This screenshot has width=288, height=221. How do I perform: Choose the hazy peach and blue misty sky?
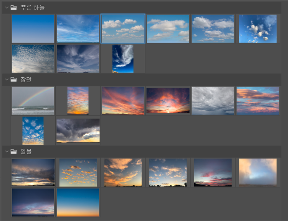[x=258, y=173]
